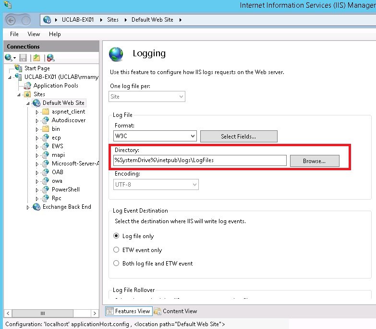Click the Browse button for directory

315,161
